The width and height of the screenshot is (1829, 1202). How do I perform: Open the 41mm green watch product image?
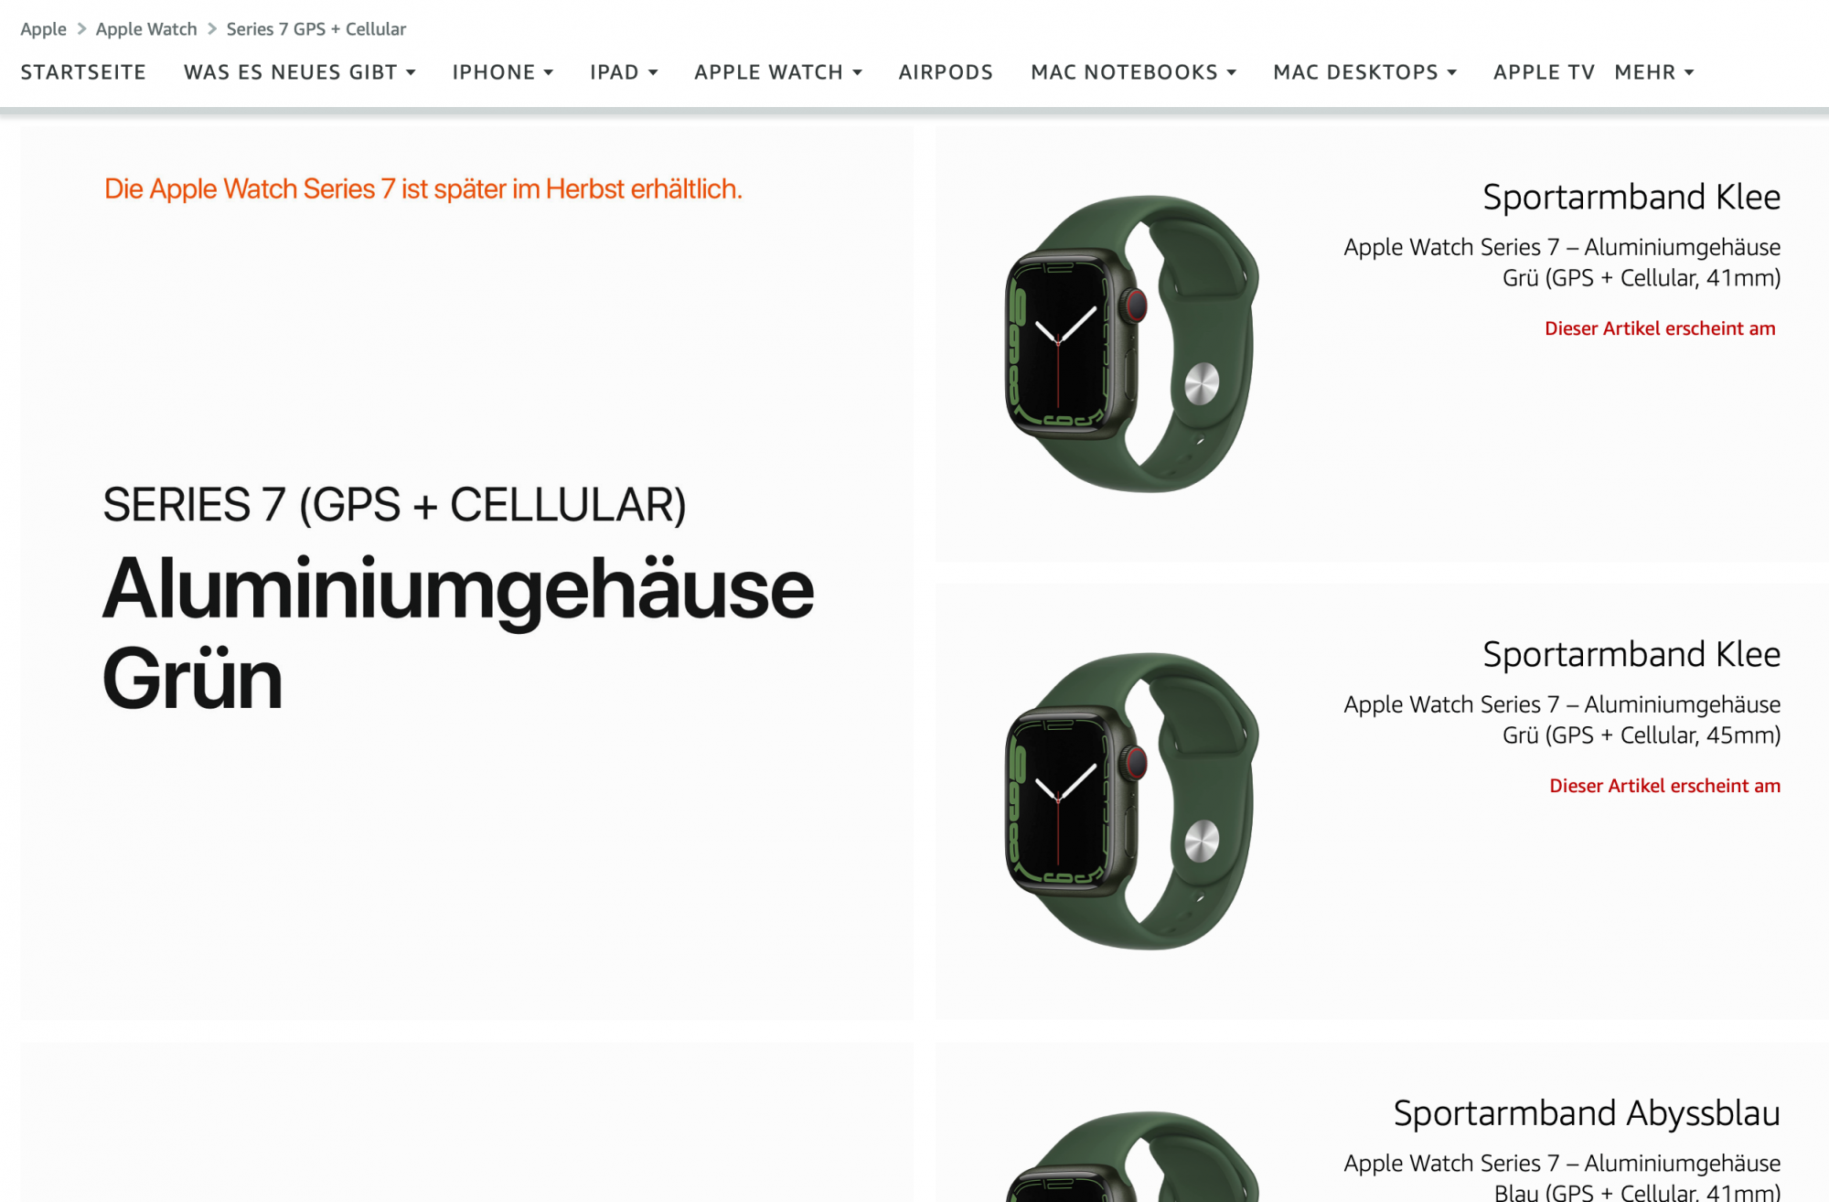click(1132, 343)
